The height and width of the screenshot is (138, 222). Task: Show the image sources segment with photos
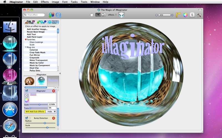(x=30, y=22)
